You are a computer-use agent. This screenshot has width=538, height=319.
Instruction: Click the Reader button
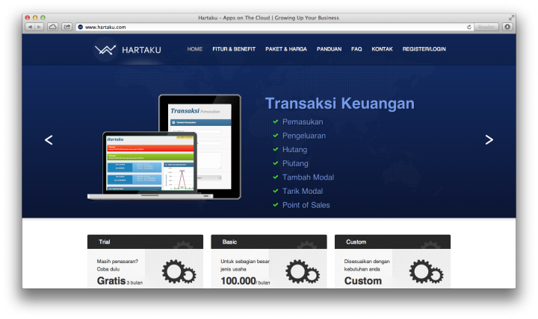coord(486,27)
